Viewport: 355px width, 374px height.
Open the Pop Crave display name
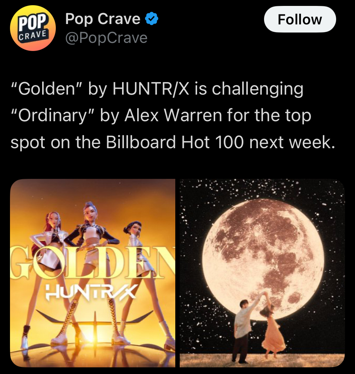coord(103,18)
